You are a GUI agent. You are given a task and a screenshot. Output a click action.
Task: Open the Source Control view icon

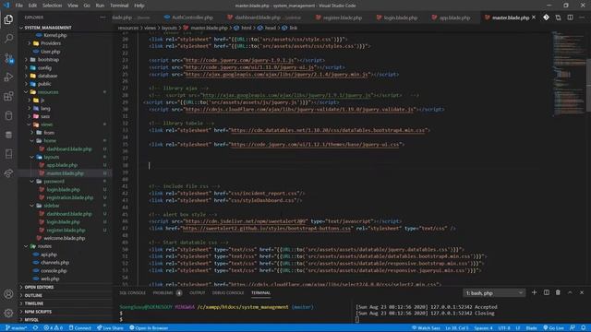tap(8, 57)
